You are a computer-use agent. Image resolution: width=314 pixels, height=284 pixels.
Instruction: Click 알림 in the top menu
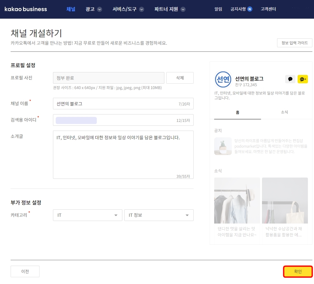point(218,9)
